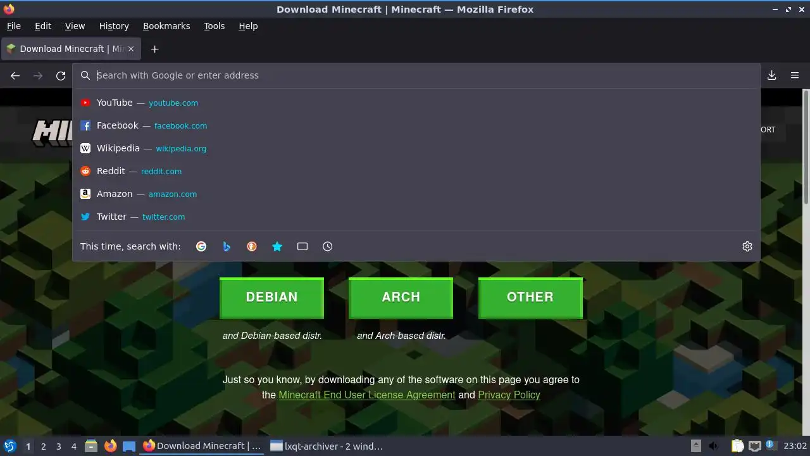The height and width of the screenshot is (456, 810).
Task: Open the clipboard manager tray icon
Action: pos(738,446)
